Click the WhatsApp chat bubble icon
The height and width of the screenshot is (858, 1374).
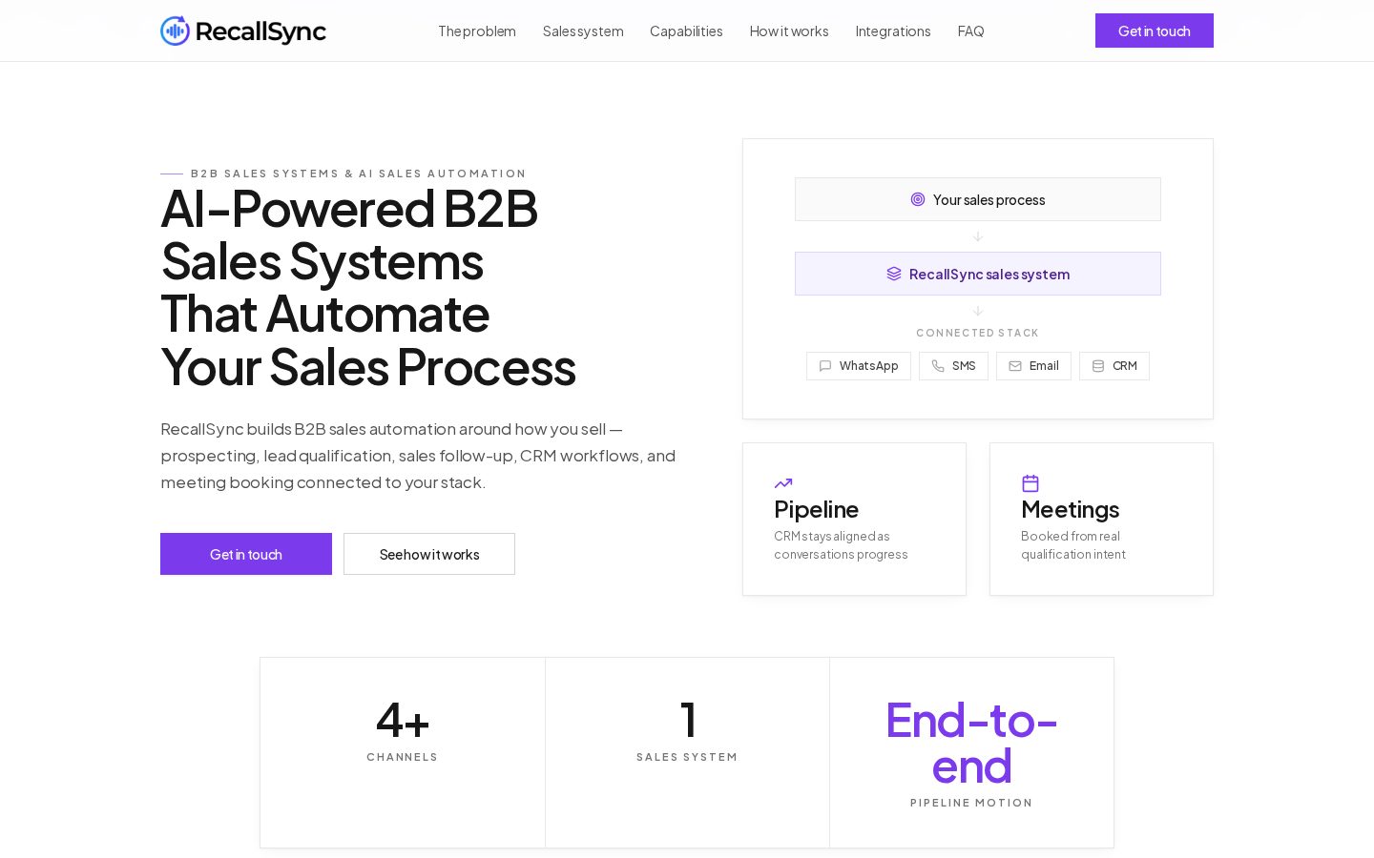(825, 366)
